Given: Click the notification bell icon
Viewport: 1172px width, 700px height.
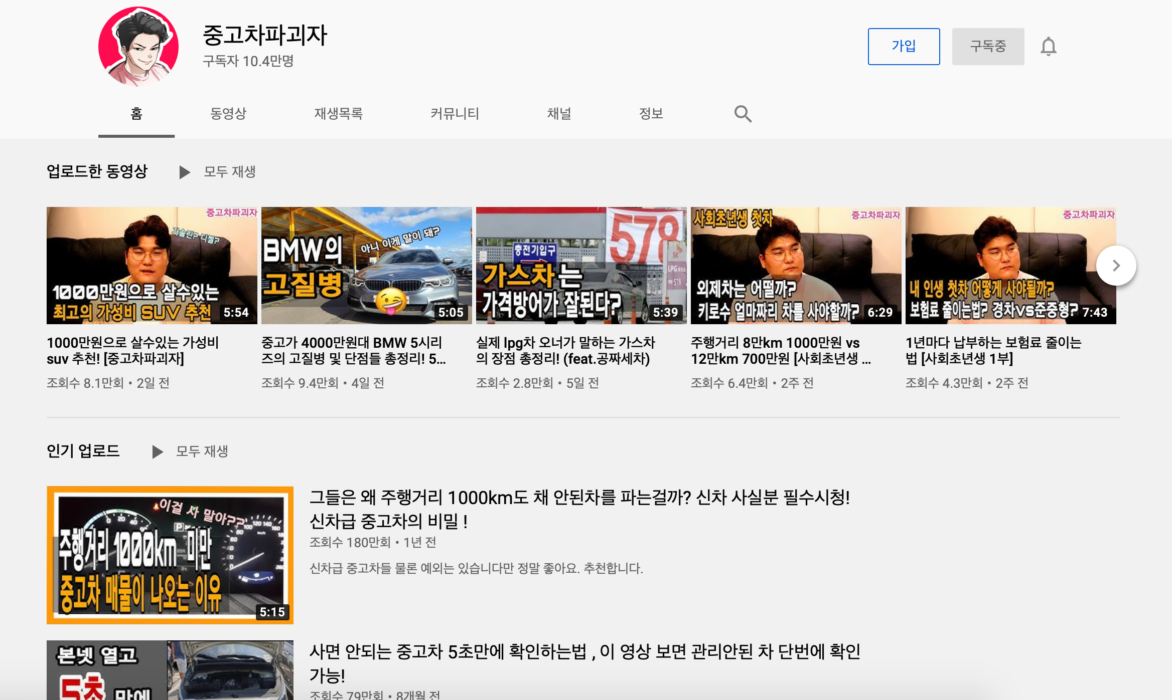Looking at the screenshot, I should [1048, 47].
